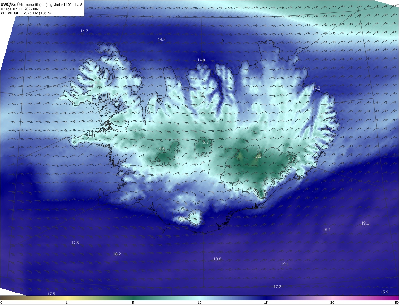The image size is (399, 305).
Task: Select the 17.2 value label
Action: click(277, 287)
